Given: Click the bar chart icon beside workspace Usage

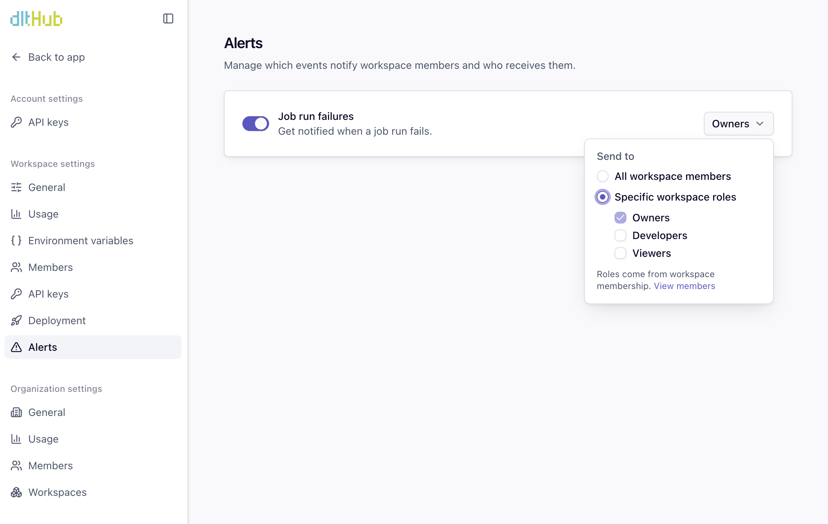Looking at the screenshot, I should coord(16,214).
